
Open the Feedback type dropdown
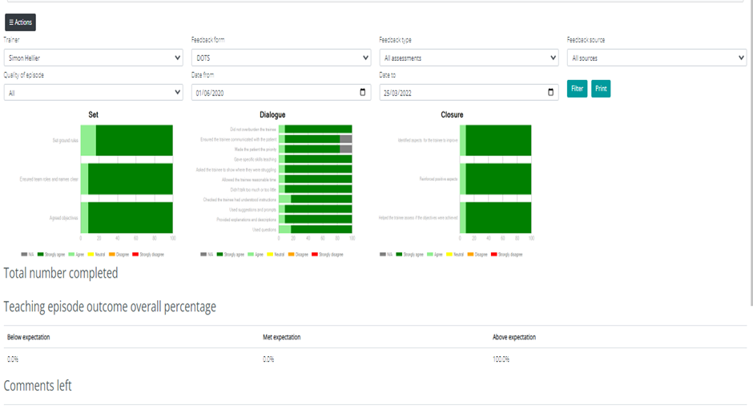pyautogui.click(x=469, y=58)
